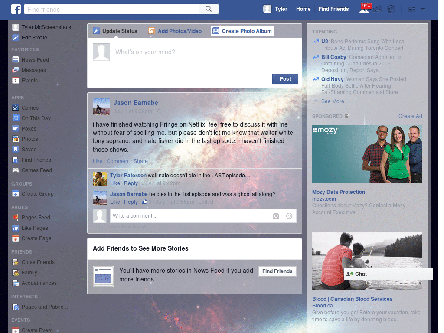Image resolution: width=444 pixels, height=333 pixels.
Task: Open friend requests notification icon
Action: coord(364,10)
